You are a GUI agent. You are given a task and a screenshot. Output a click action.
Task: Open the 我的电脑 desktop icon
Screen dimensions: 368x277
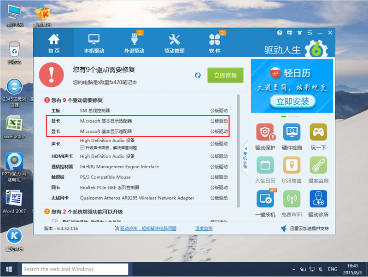[x=15, y=15]
